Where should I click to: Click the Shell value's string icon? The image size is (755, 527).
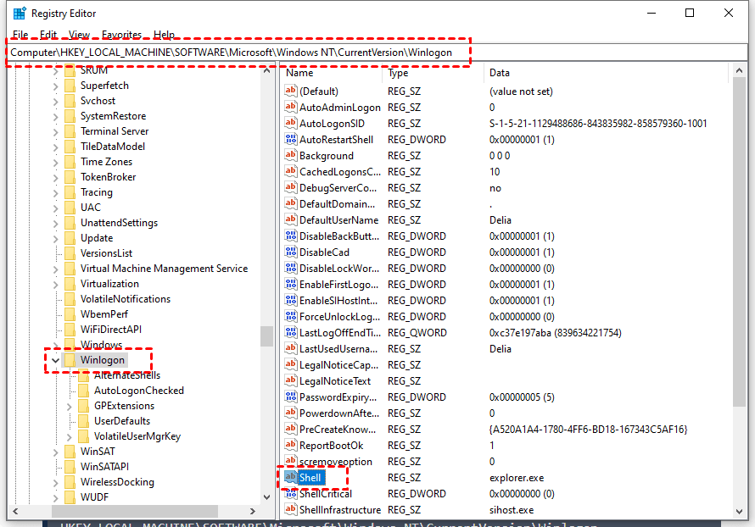coord(290,477)
